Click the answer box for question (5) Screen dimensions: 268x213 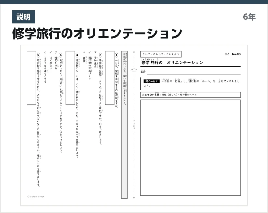[x=32, y=78]
